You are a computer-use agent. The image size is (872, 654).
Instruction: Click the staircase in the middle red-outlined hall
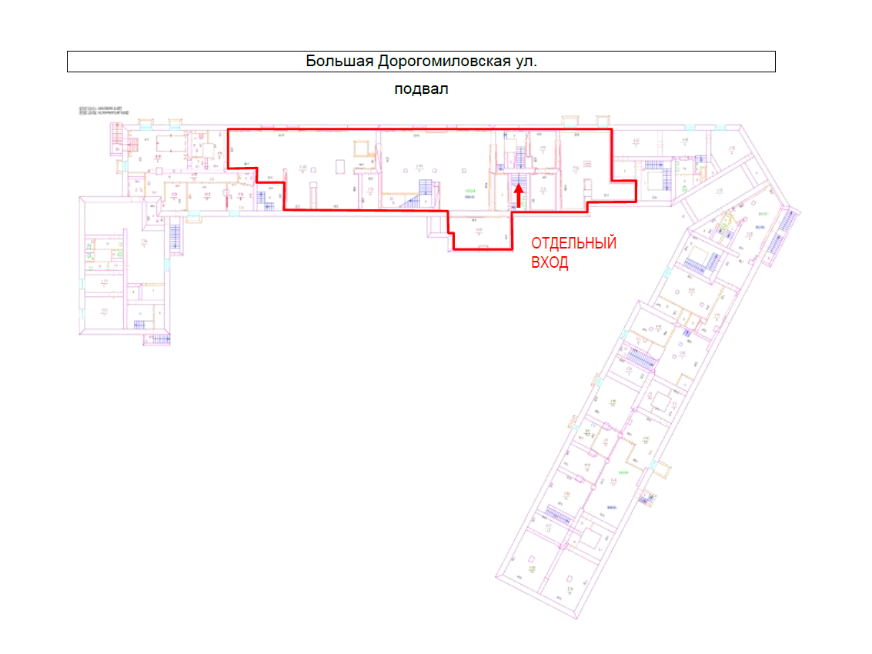[423, 192]
